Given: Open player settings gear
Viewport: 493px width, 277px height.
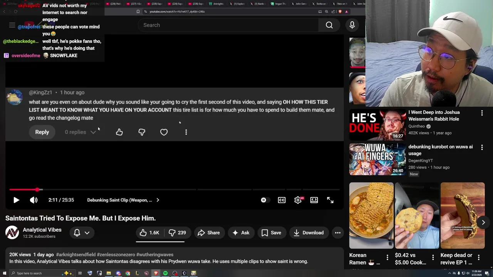Looking at the screenshot, I should (x=298, y=200).
